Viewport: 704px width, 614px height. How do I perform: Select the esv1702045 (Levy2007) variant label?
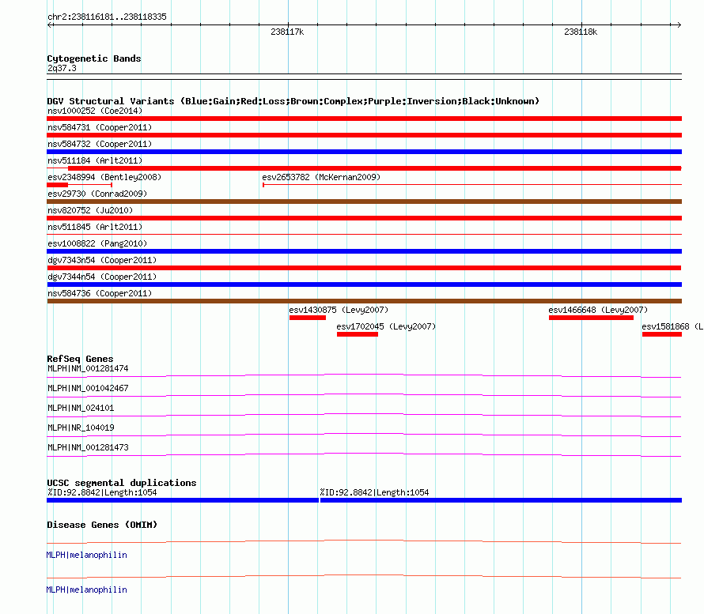(386, 326)
